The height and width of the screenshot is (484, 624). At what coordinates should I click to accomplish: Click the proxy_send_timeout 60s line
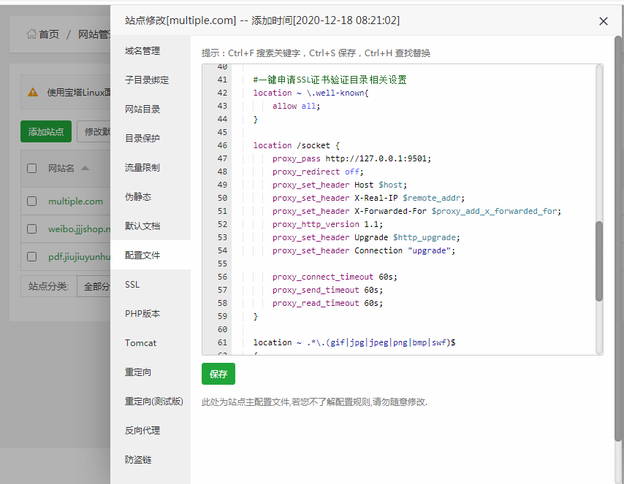(327, 290)
